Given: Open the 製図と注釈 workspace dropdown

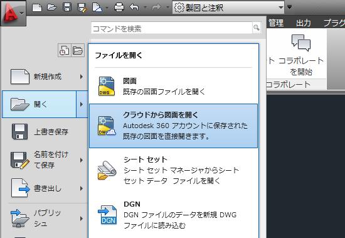Looking at the screenshot, I should point(228,8).
